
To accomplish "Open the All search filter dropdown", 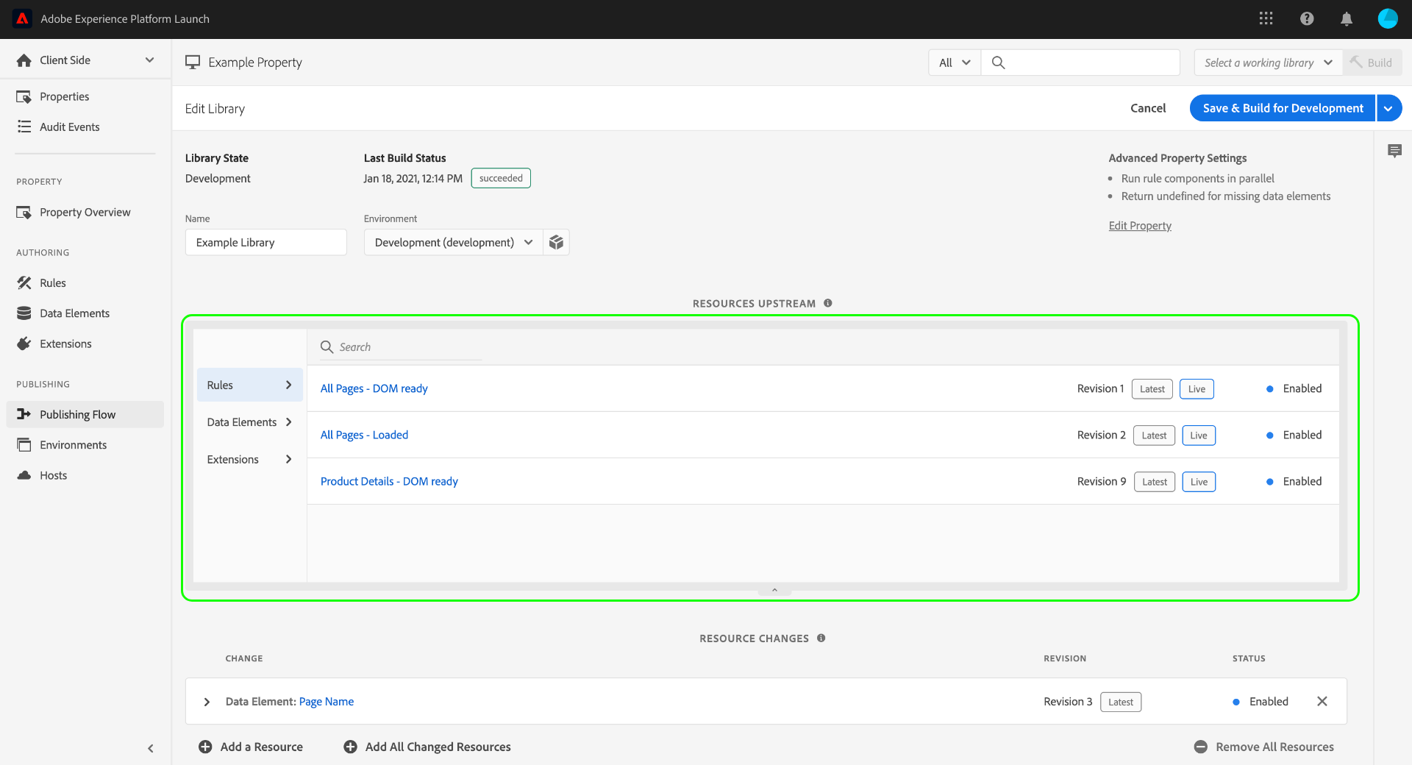I will point(955,63).
